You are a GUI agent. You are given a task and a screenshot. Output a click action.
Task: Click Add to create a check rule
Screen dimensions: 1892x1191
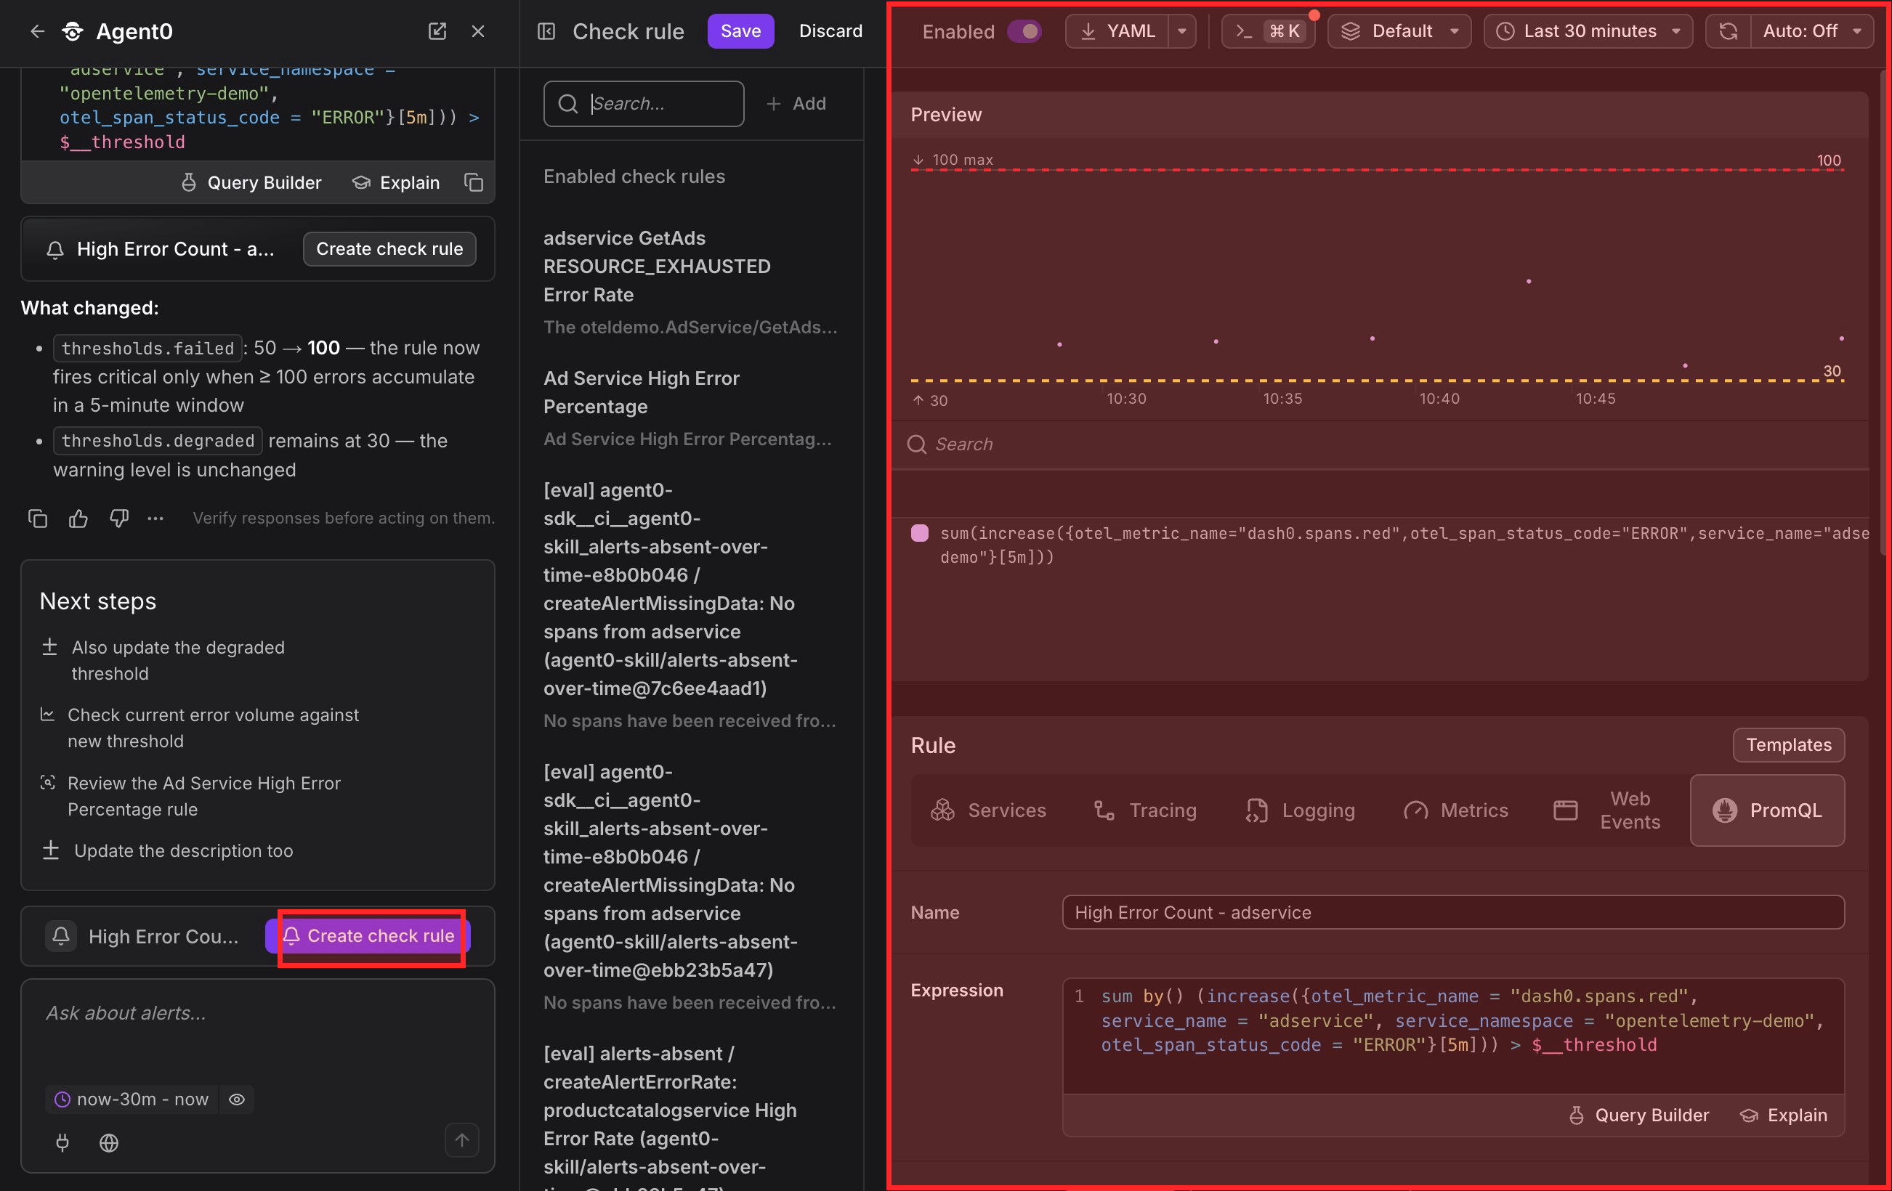(x=796, y=104)
